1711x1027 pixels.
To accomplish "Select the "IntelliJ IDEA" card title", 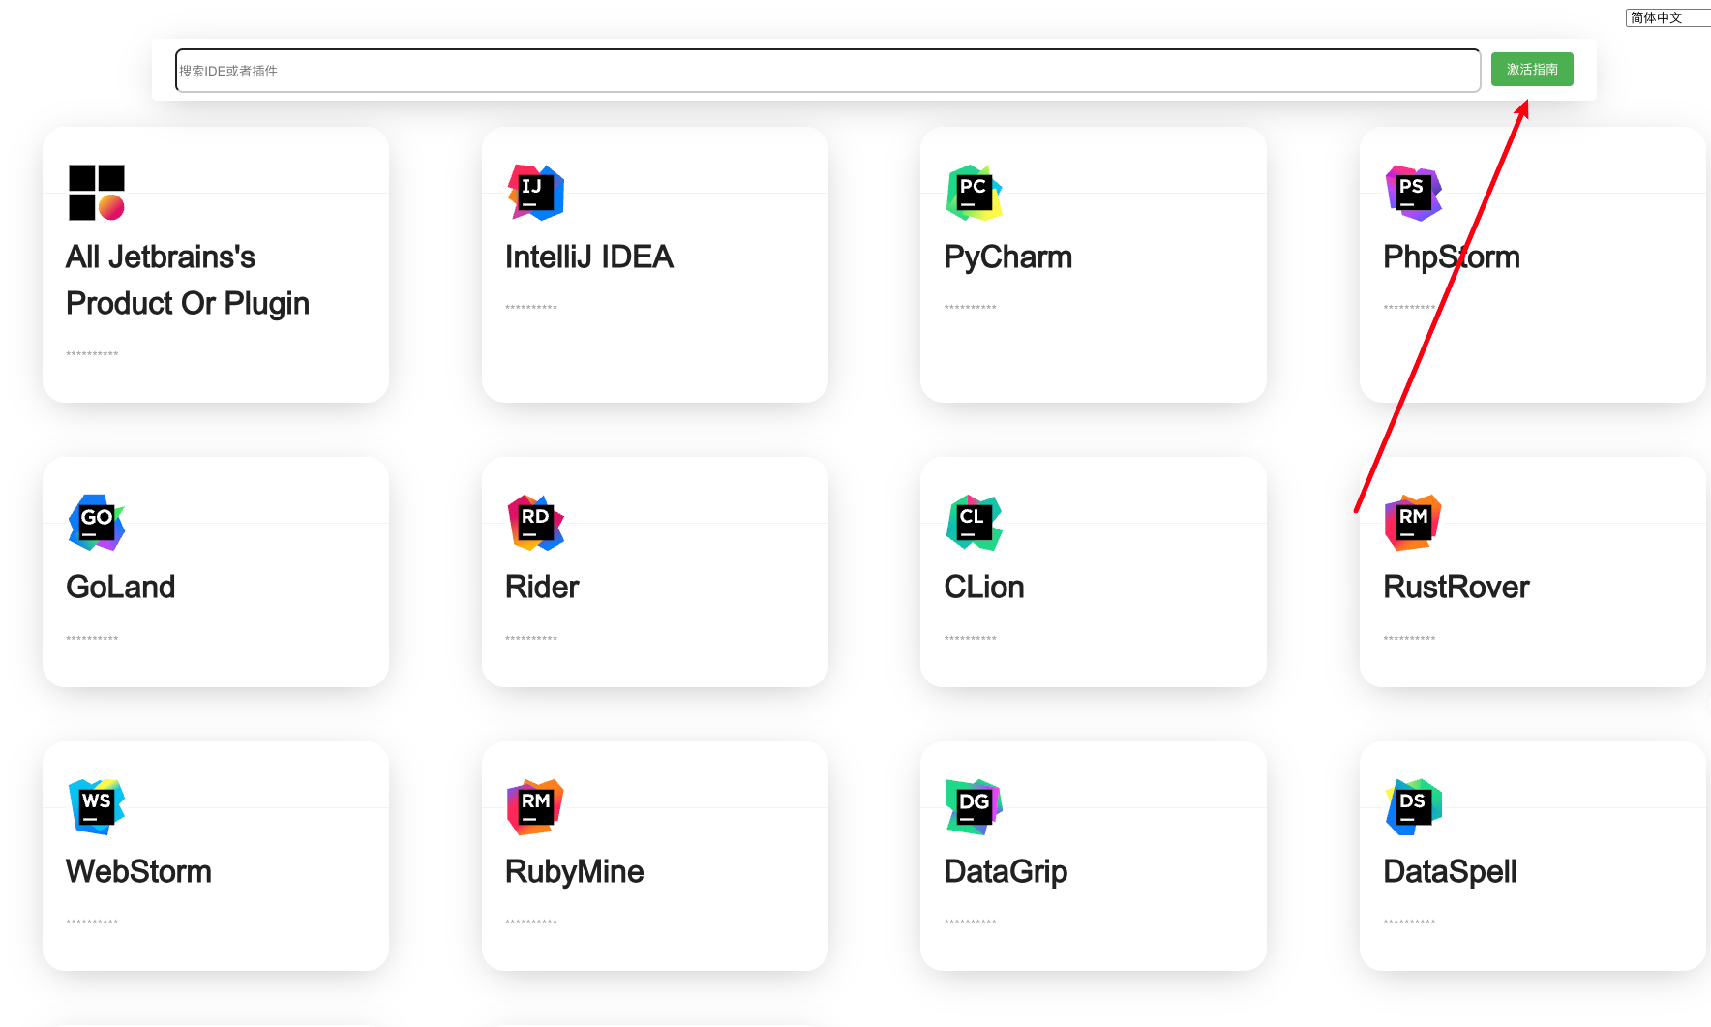I will tap(589, 257).
